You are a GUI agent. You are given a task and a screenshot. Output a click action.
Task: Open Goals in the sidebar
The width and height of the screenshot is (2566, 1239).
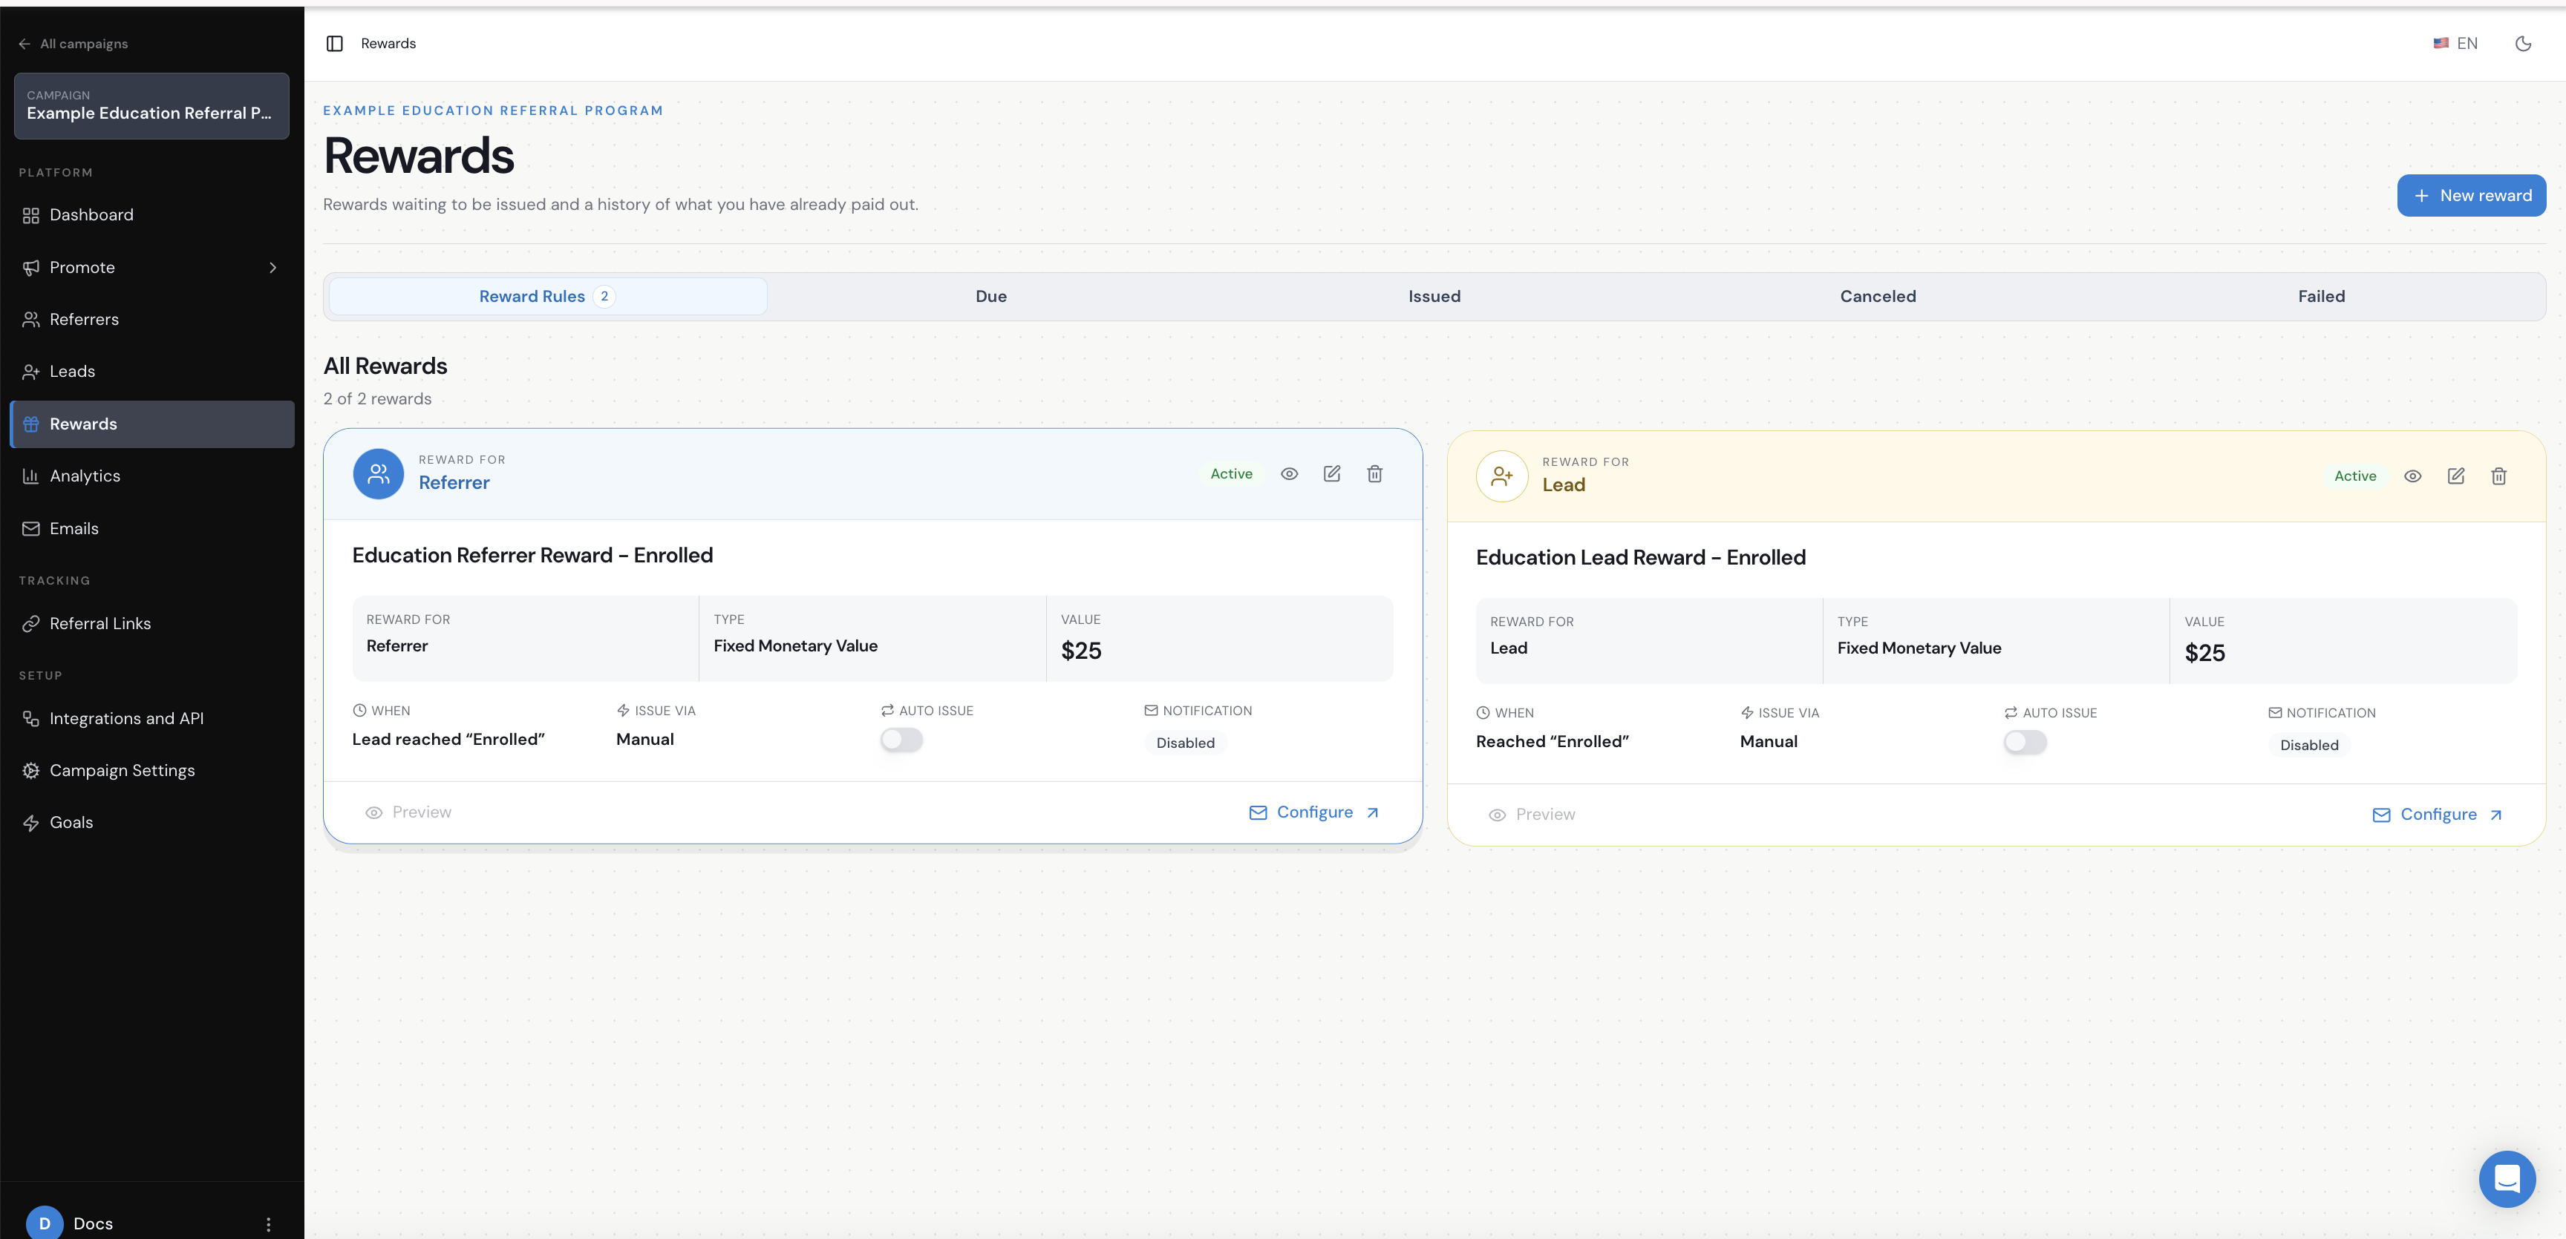click(152, 823)
